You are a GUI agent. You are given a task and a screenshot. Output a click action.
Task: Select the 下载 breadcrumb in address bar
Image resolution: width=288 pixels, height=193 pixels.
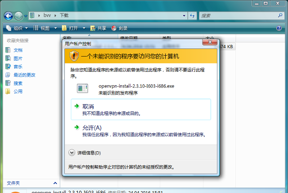pyautogui.click(x=64, y=15)
